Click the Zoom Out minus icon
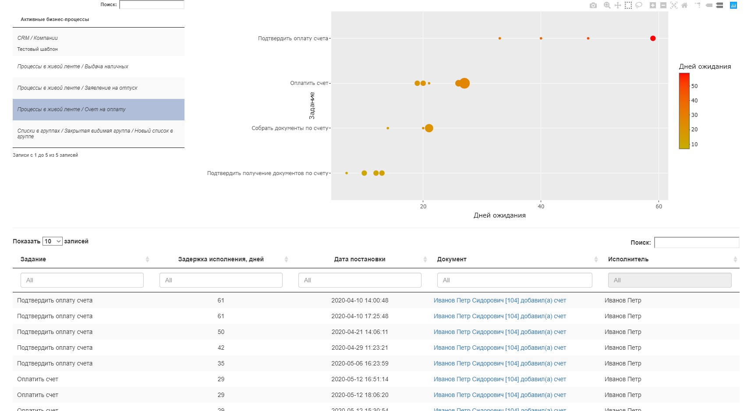The width and height of the screenshot is (751, 411). tap(663, 5)
